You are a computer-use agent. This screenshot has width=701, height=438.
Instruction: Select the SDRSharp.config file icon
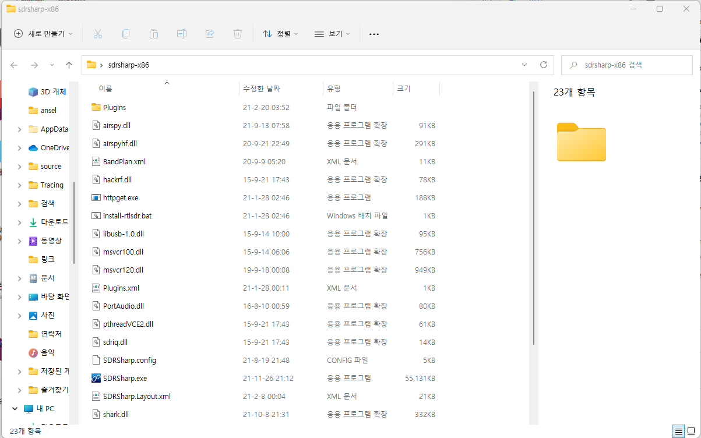(x=96, y=360)
